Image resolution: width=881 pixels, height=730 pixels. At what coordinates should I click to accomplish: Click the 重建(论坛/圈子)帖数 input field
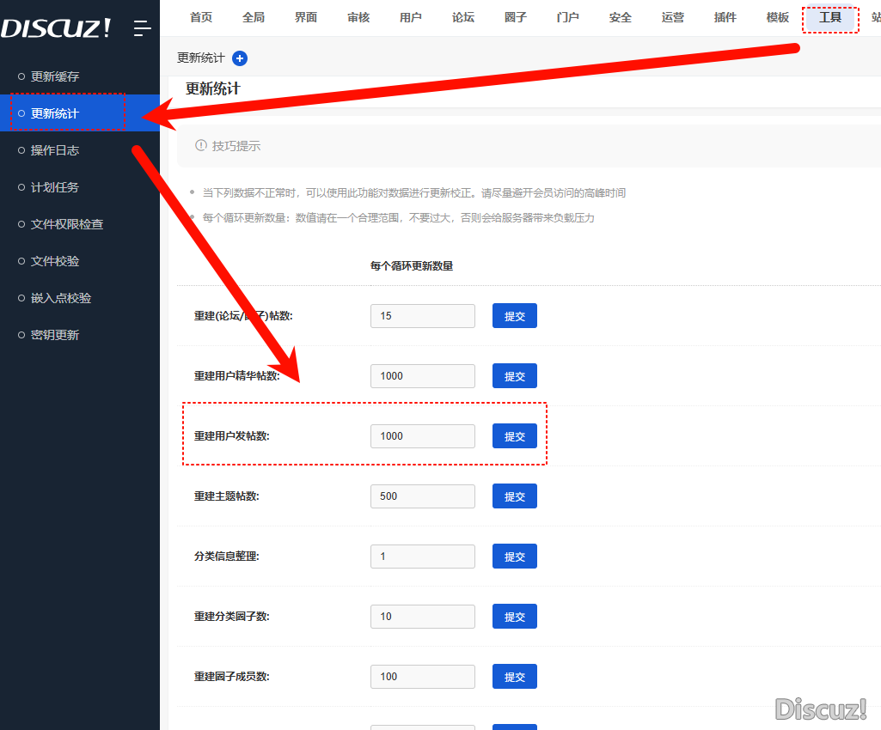422,316
